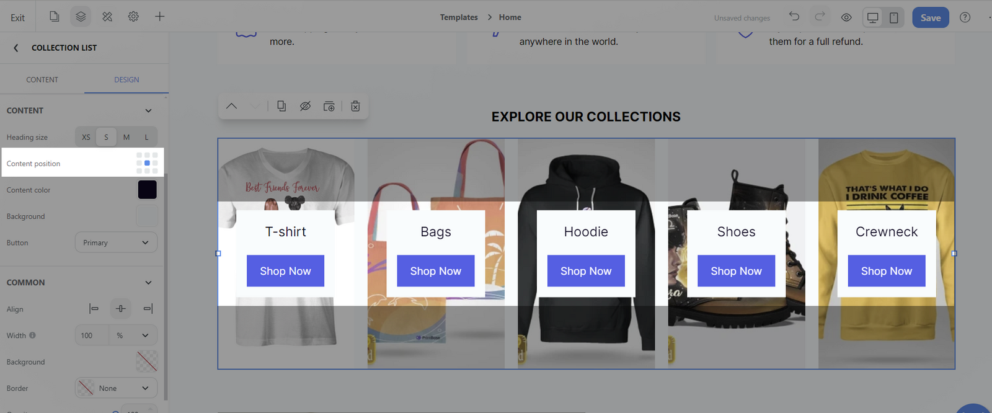Collapse the COMMON section
This screenshot has width=992, height=413.
(148, 283)
